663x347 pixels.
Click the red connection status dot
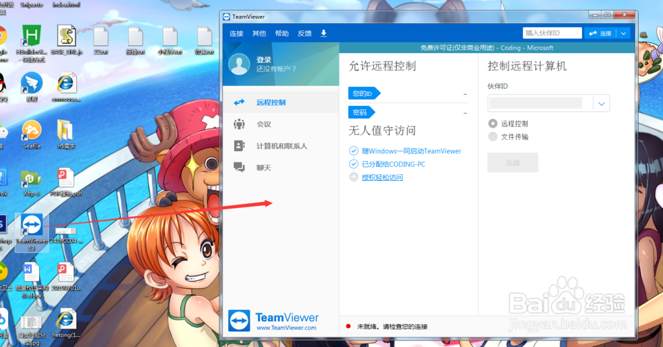click(349, 326)
